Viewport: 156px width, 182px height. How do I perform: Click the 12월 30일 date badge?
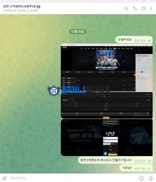coord(77,32)
